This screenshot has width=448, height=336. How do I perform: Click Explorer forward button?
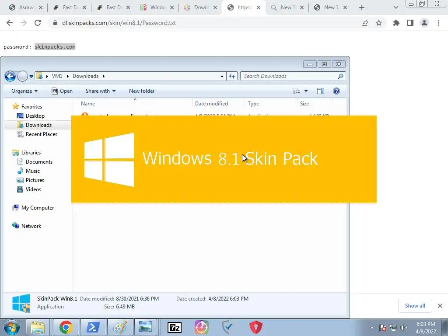tap(22, 76)
